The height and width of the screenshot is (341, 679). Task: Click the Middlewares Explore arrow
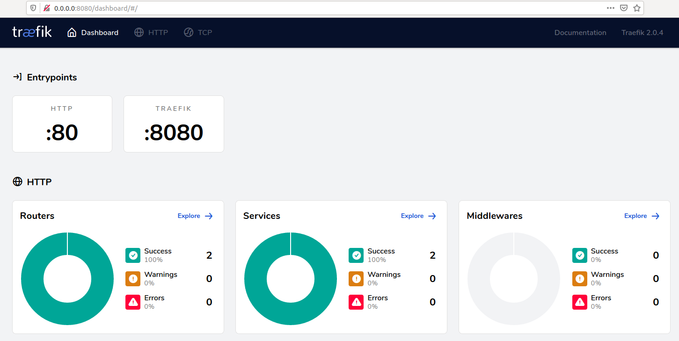pos(656,216)
